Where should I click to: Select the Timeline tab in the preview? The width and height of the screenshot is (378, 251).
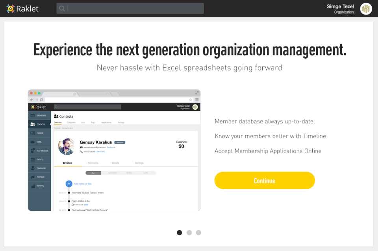coord(67,163)
